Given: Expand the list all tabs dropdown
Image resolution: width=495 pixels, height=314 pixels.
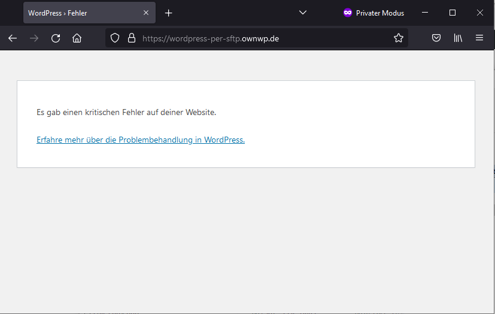Looking at the screenshot, I should click(303, 13).
